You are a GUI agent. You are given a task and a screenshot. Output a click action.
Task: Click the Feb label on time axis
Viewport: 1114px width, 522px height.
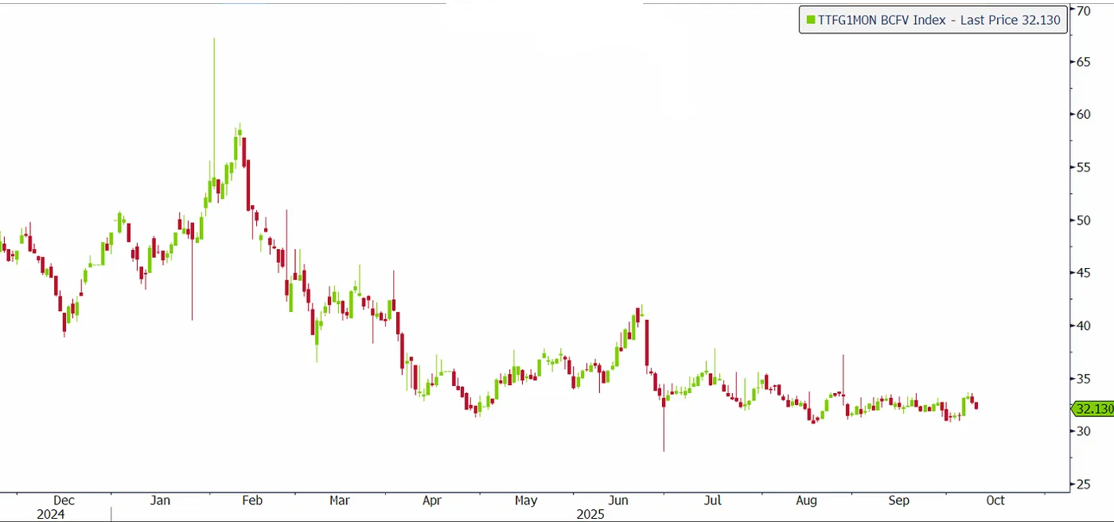point(252,501)
